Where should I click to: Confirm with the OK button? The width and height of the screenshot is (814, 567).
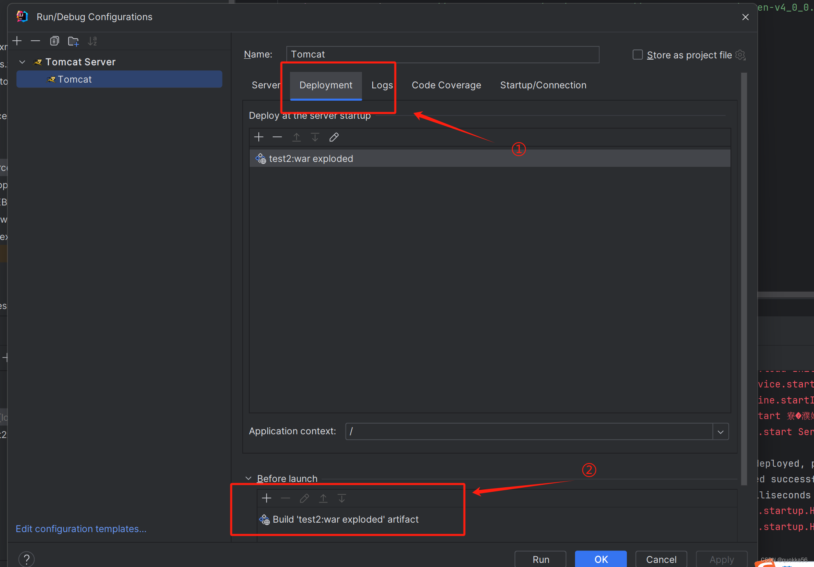coord(601,559)
